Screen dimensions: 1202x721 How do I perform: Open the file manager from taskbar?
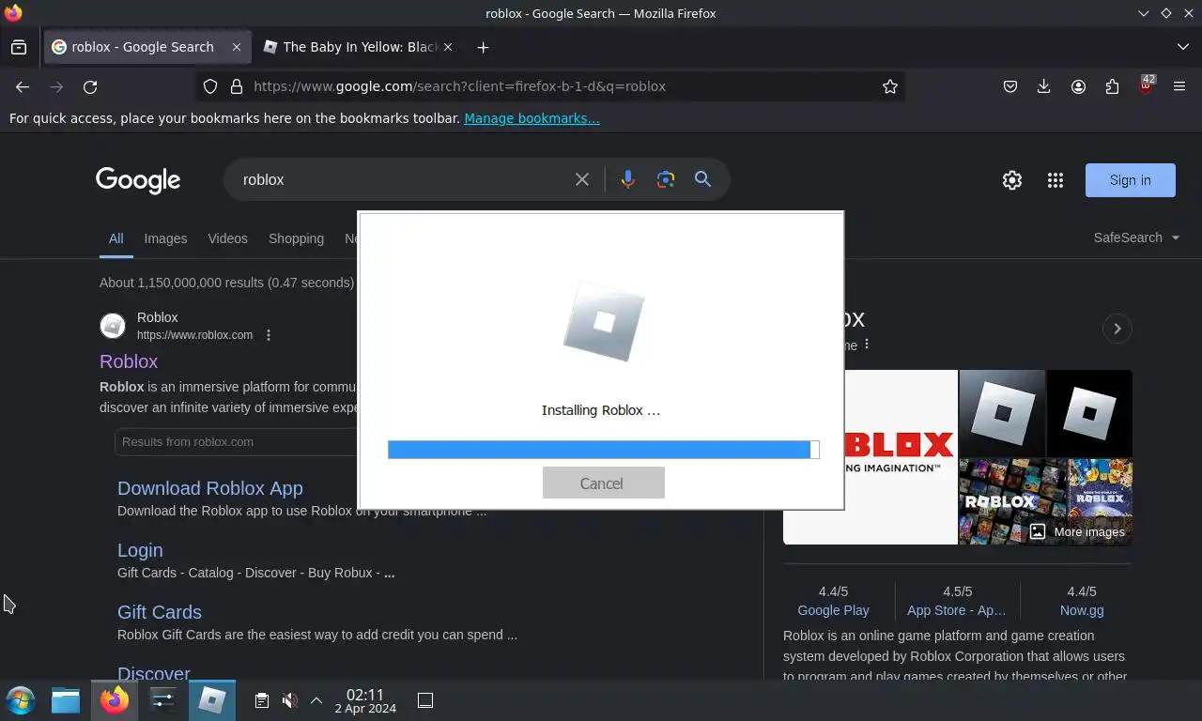[x=66, y=700]
